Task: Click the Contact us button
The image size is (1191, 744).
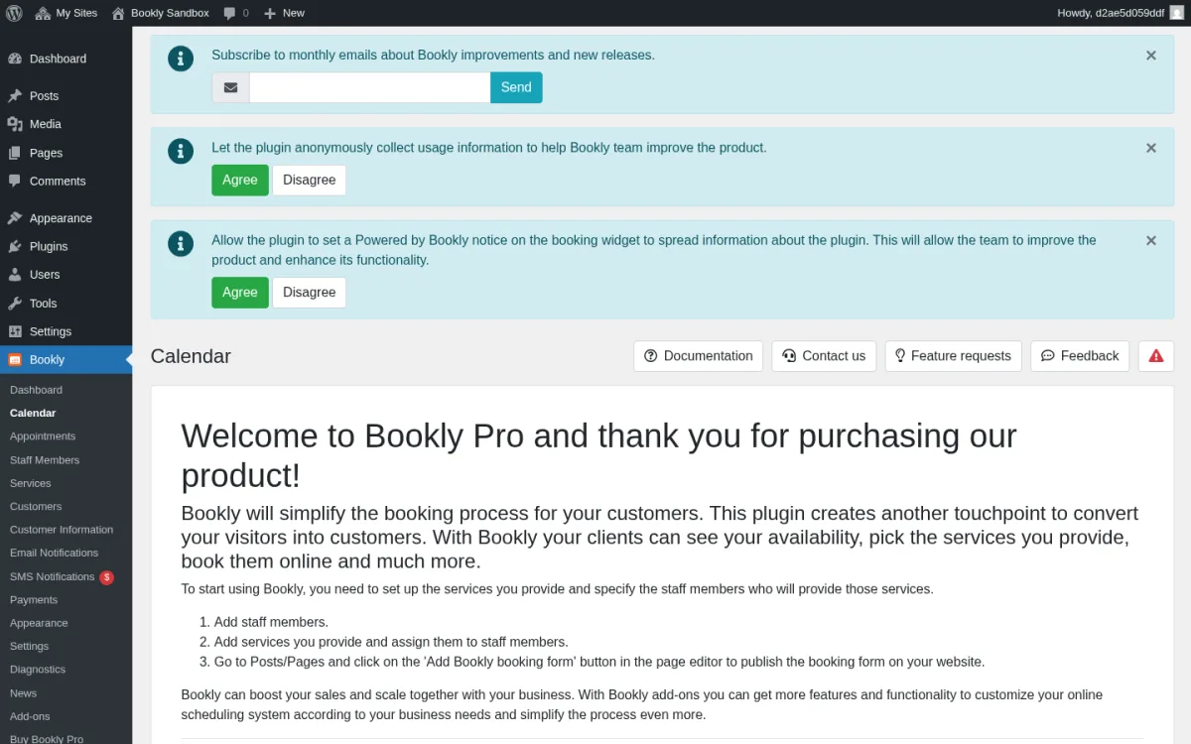Action: tap(824, 356)
